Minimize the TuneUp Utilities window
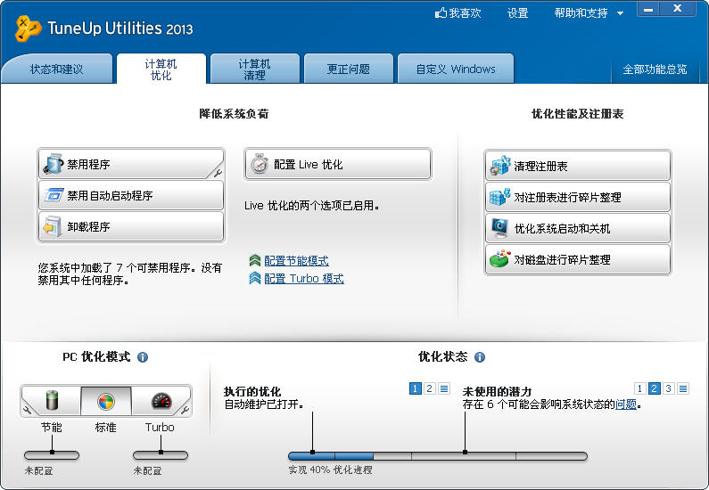709x490 pixels. pos(648,9)
